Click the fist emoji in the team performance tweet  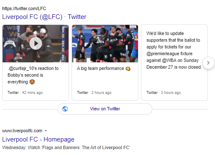coord(128,69)
